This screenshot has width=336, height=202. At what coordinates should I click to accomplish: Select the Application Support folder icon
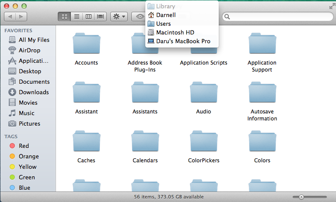click(262, 43)
